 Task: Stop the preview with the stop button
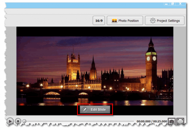click(18, 121)
